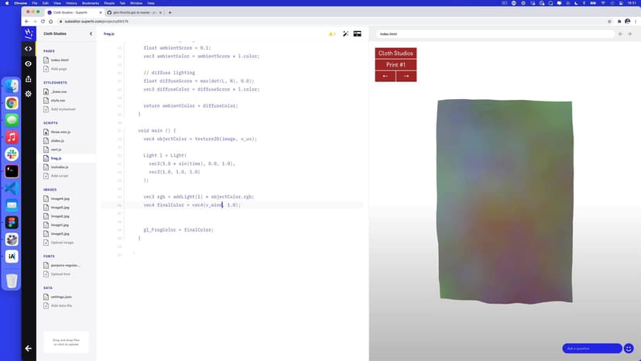The height and width of the screenshot is (361, 641).
Task: Click the eye preview icon in sidebar
Action: [x=29, y=64]
